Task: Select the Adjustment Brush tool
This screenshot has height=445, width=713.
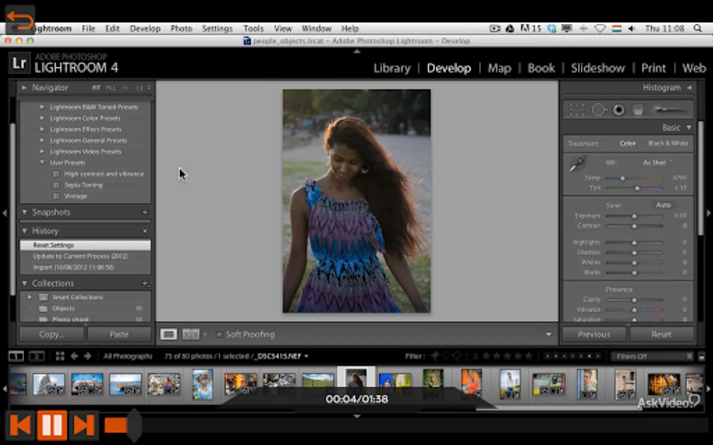Action: coord(669,110)
